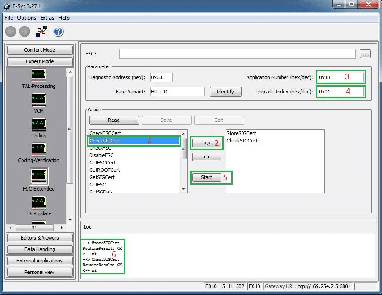This screenshot has height=295, width=382.
Task: Click the Identify button
Action: pyautogui.click(x=225, y=92)
